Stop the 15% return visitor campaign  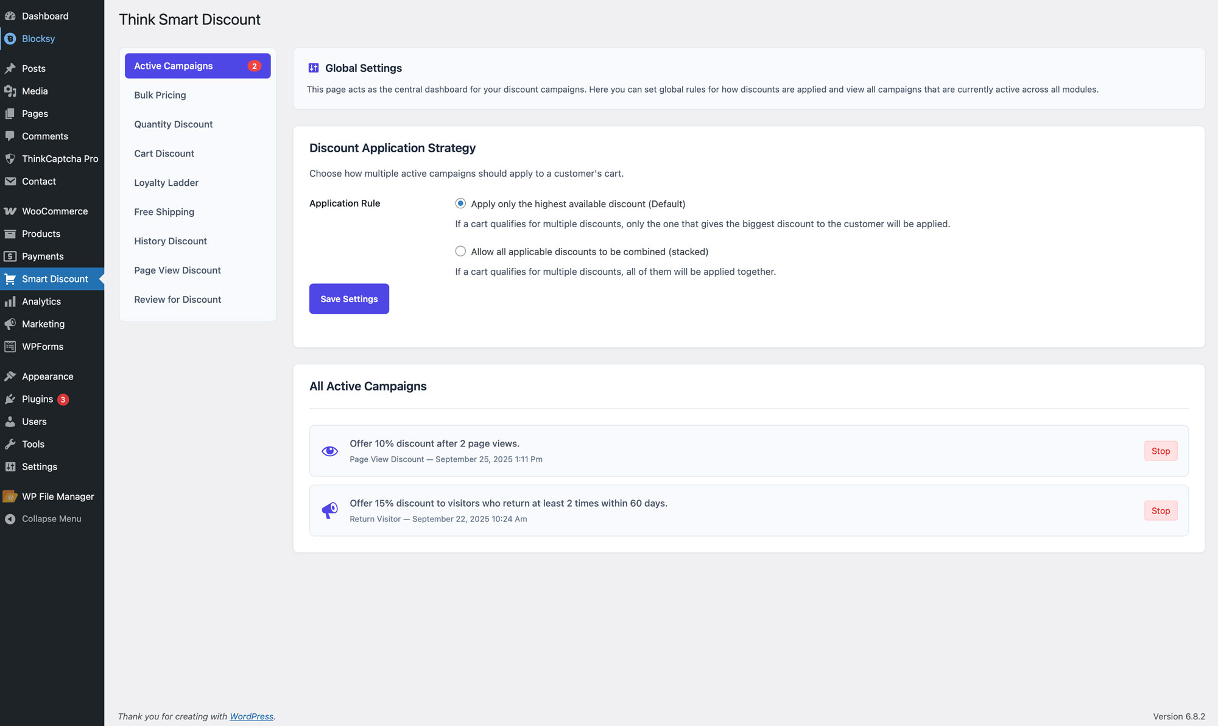pos(1160,510)
